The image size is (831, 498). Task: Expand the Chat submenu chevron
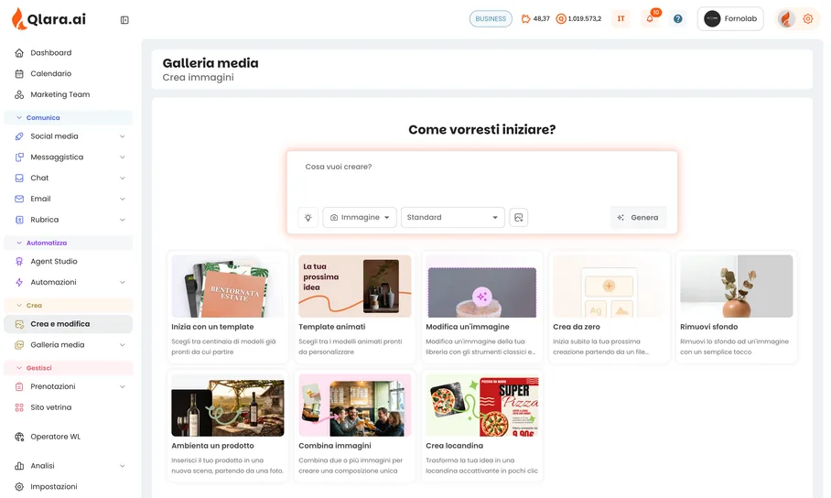tap(123, 179)
